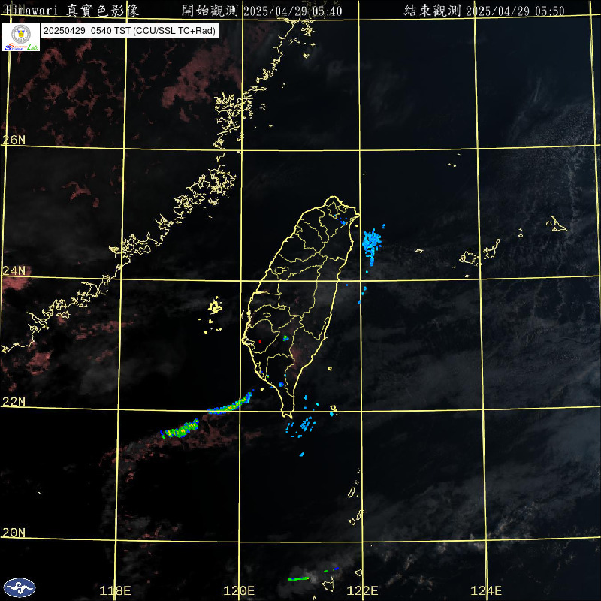The height and width of the screenshot is (601, 601).
Task: Click the red radar echo in southwestern Taiwan
Action: 260,341
